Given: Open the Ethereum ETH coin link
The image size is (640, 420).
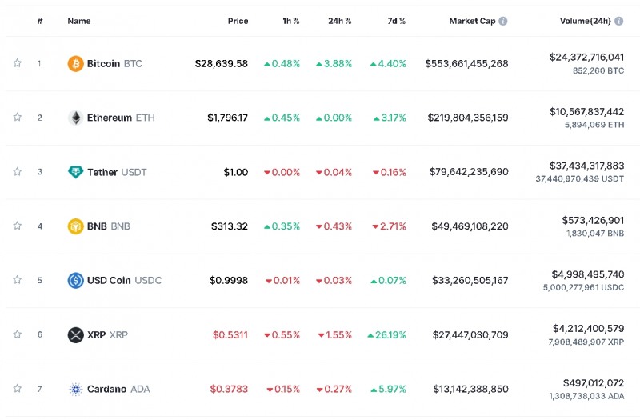Looking at the screenshot, I should pos(120,118).
